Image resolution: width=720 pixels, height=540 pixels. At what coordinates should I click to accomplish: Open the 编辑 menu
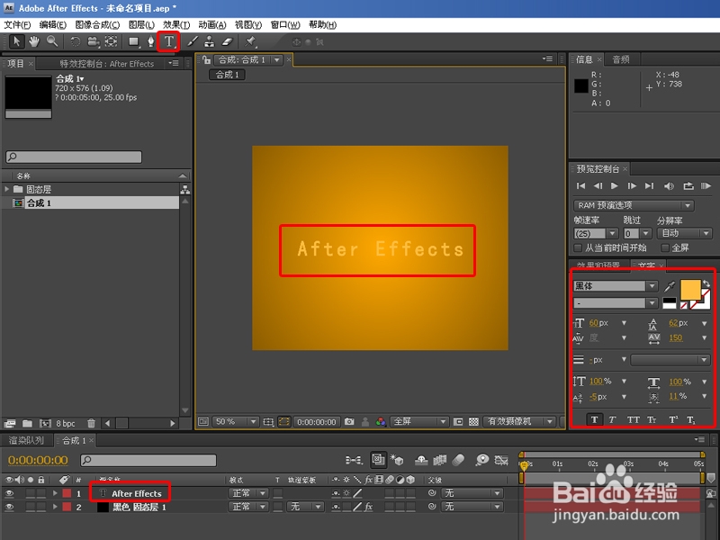[x=53, y=25]
